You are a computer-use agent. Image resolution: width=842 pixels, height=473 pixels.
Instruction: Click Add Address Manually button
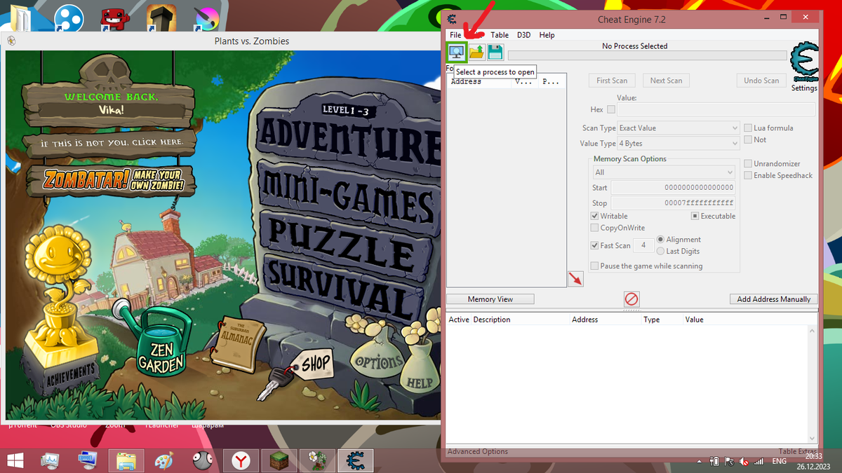pyautogui.click(x=774, y=299)
